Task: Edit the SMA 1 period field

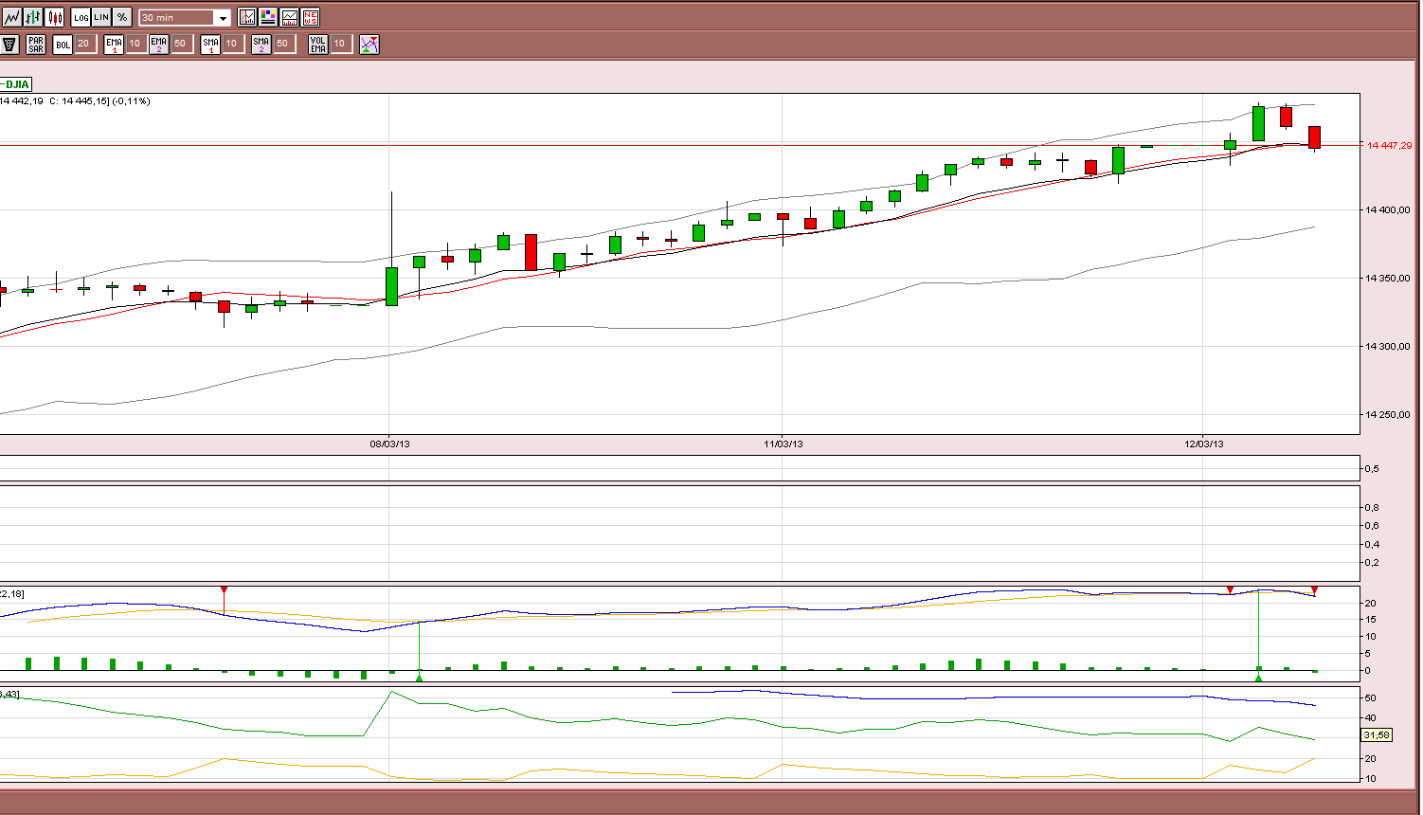Action: click(x=233, y=44)
